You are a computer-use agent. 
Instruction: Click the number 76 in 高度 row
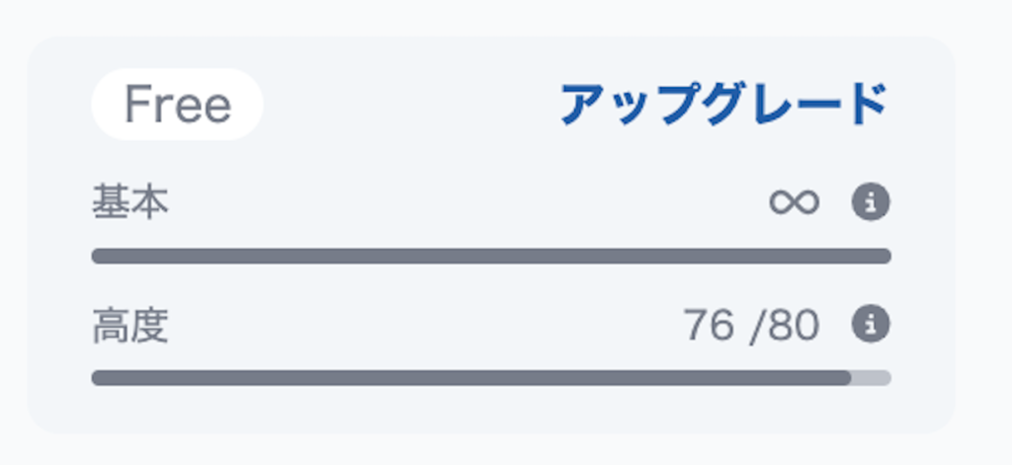point(708,325)
